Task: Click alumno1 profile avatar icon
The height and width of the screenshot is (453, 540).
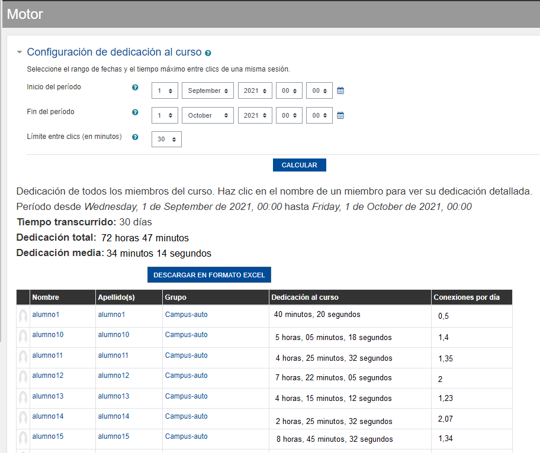Action: pos(23,316)
